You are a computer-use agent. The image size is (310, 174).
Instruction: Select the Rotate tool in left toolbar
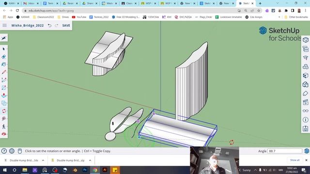tap(4, 111)
